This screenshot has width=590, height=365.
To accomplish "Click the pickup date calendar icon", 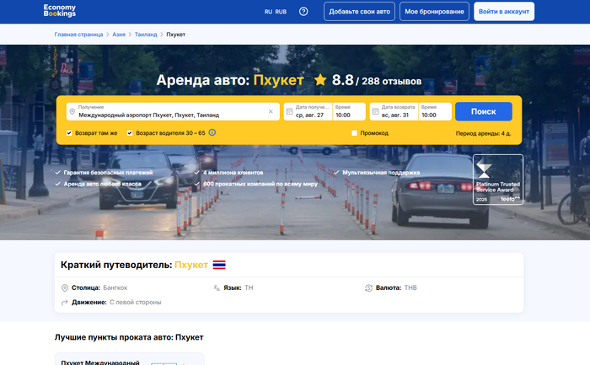I will point(289,112).
